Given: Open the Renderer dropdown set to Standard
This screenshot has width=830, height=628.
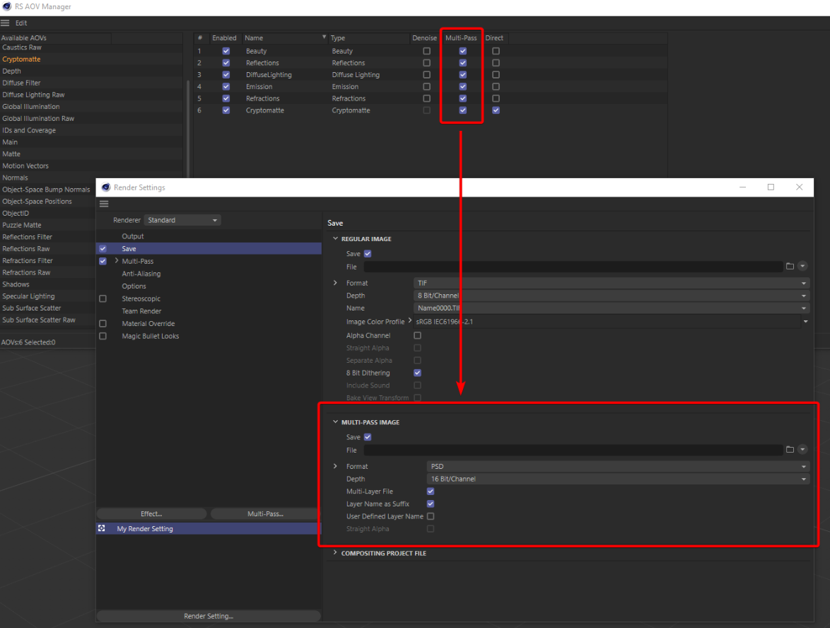Looking at the screenshot, I should click(182, 220).
